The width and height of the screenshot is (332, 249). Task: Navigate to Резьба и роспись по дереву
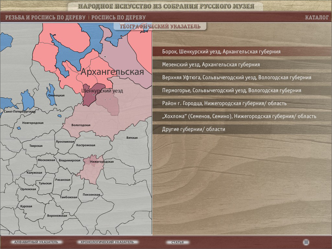[45, 17]
